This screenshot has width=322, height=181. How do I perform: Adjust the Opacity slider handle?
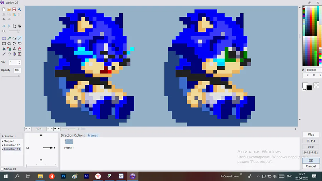coord(19,76)
